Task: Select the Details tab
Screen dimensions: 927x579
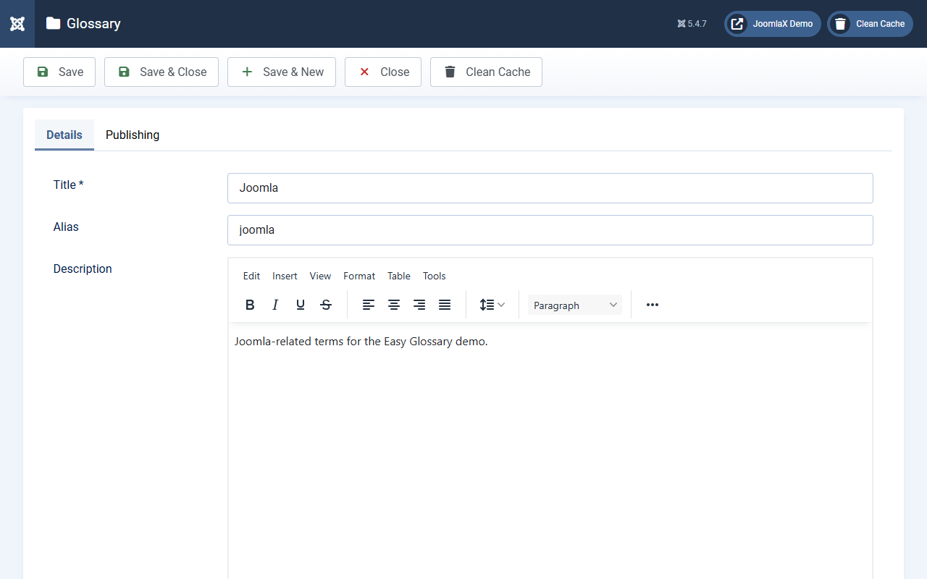Action: pyautogui.click(x=64, y=135)
